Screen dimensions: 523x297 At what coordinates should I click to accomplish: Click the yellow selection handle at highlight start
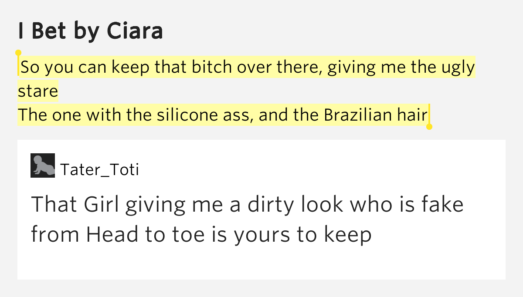point(18,54)
